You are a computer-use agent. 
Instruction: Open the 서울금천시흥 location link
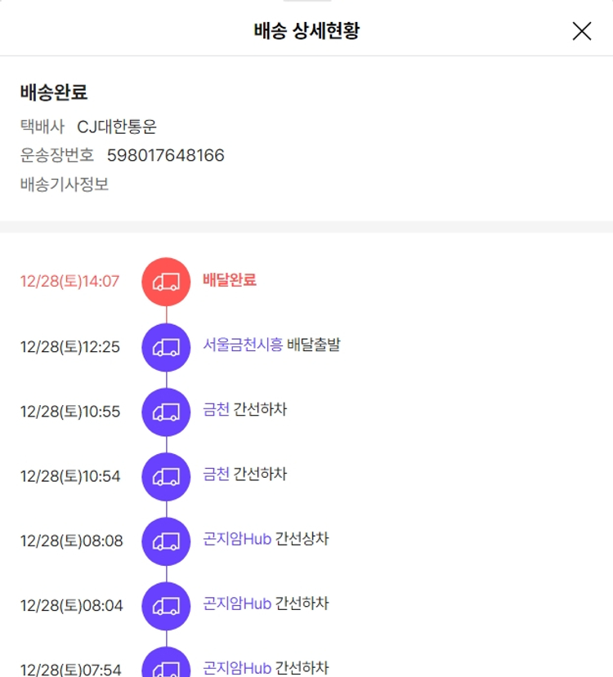point(243,345)
